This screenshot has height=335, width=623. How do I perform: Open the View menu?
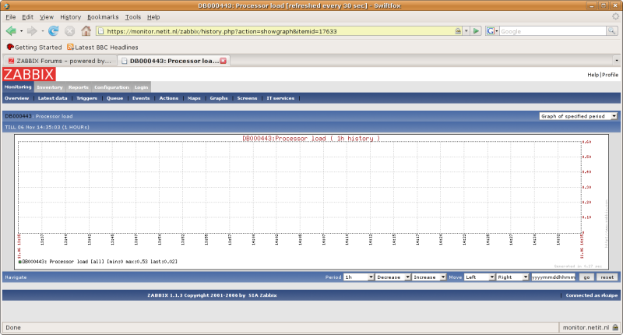coord(47,17)
